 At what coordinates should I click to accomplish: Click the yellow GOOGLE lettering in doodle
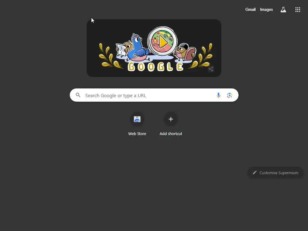(156, 67)
